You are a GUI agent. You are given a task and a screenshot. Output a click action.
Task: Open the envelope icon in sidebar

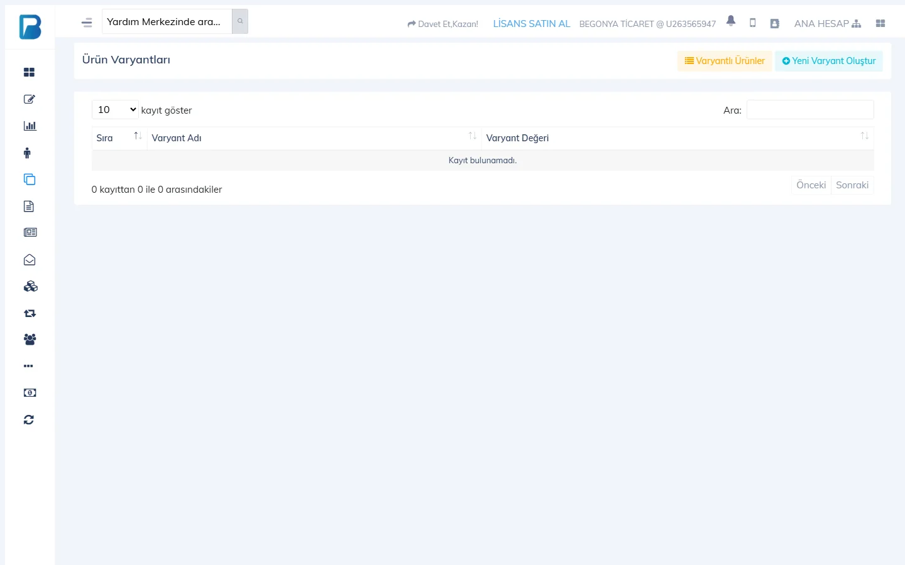pos(30,259)
